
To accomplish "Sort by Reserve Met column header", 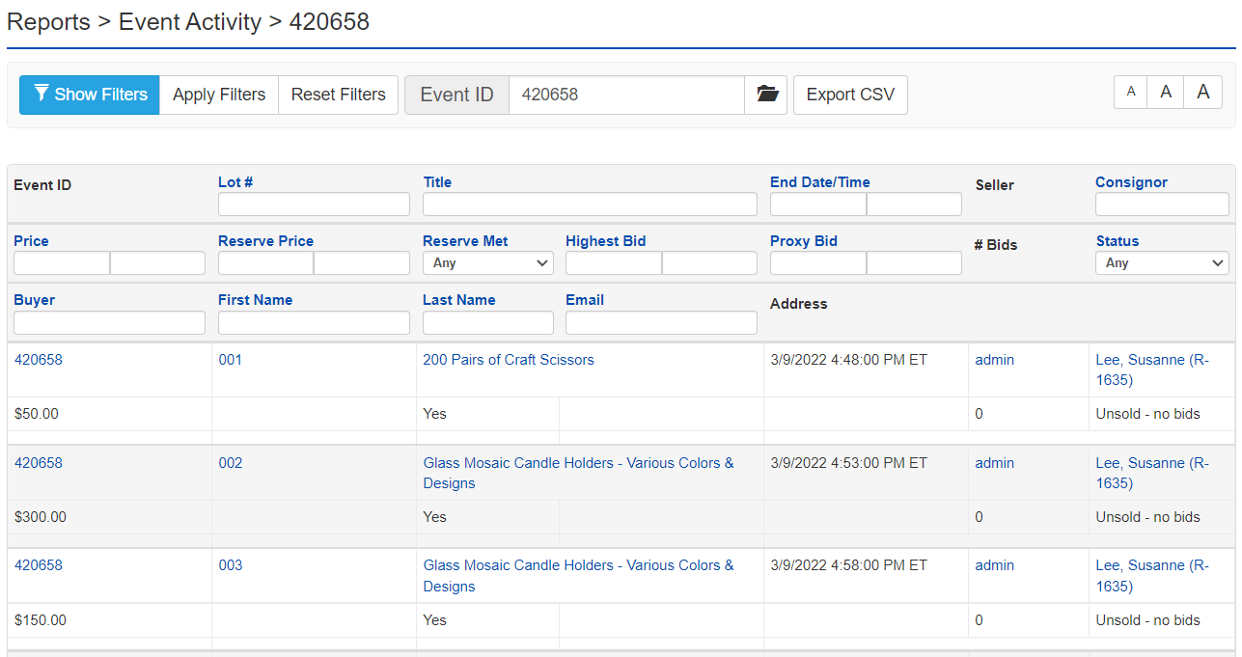I will (x=465, y=241).
